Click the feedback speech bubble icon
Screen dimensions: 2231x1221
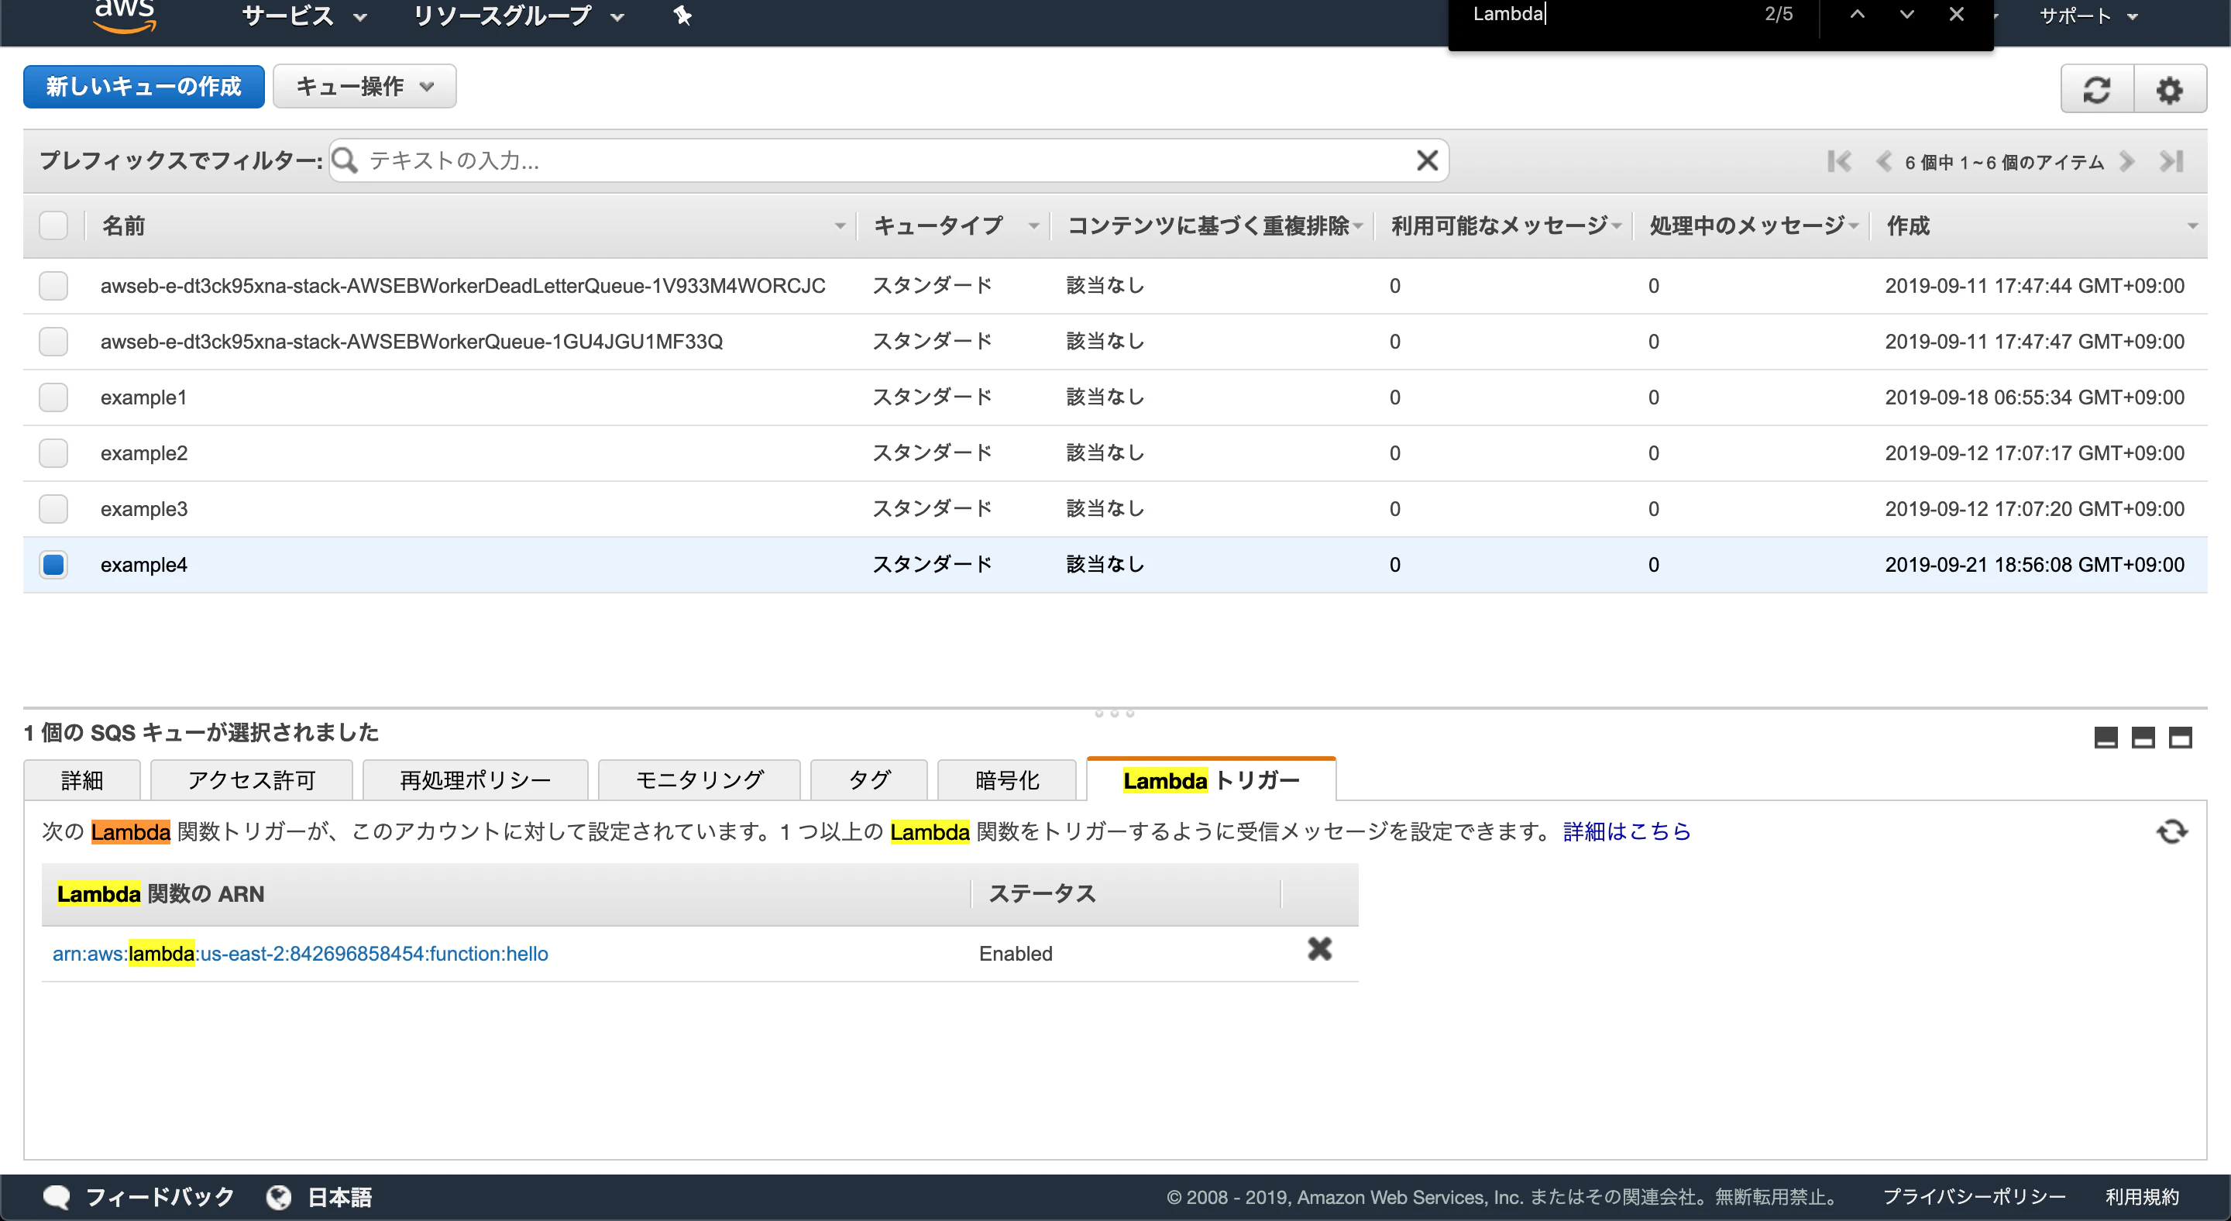click(x=57, y=1198)
